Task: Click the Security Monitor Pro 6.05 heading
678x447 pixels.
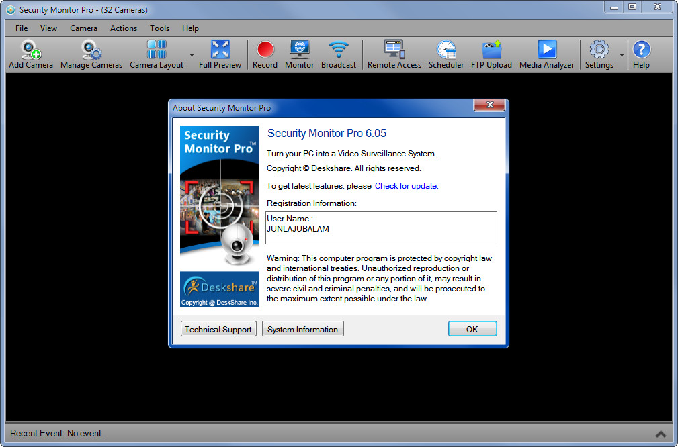Action: click(x=327, y=133)
